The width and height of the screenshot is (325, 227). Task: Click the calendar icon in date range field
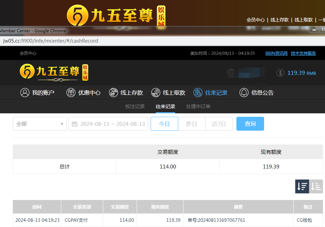coord(74,124)
